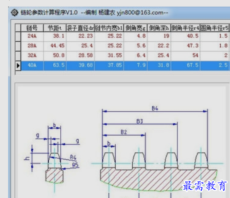Click chamfer width value 6.4
This screenshot has width=230, height=198.
pyautogui.click(x=141, y=55)
